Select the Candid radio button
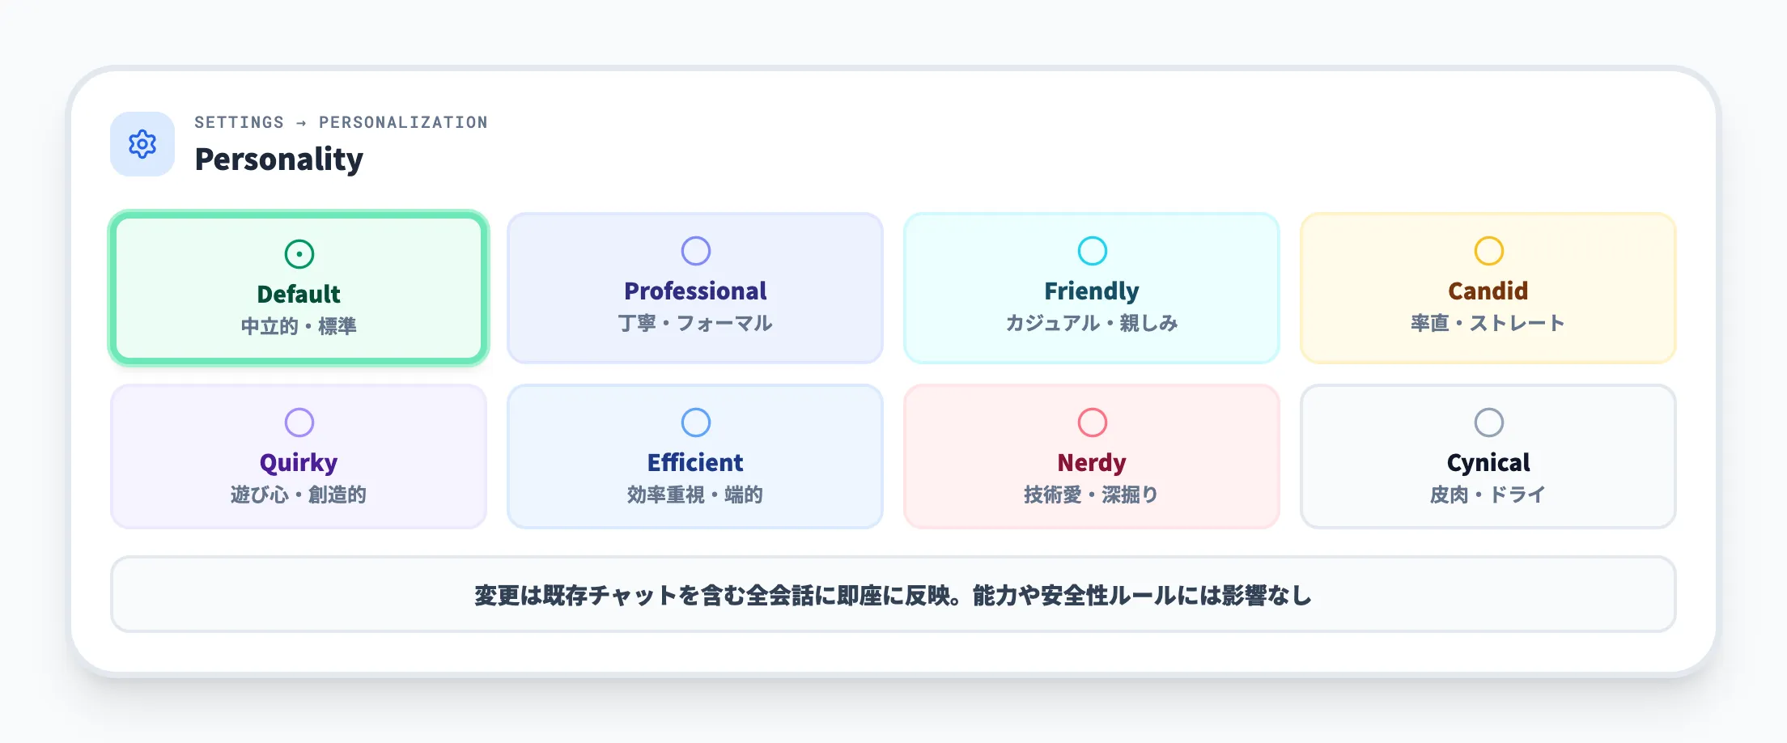The width and height of the screenshot is (1787, 743). (1488, 251)
